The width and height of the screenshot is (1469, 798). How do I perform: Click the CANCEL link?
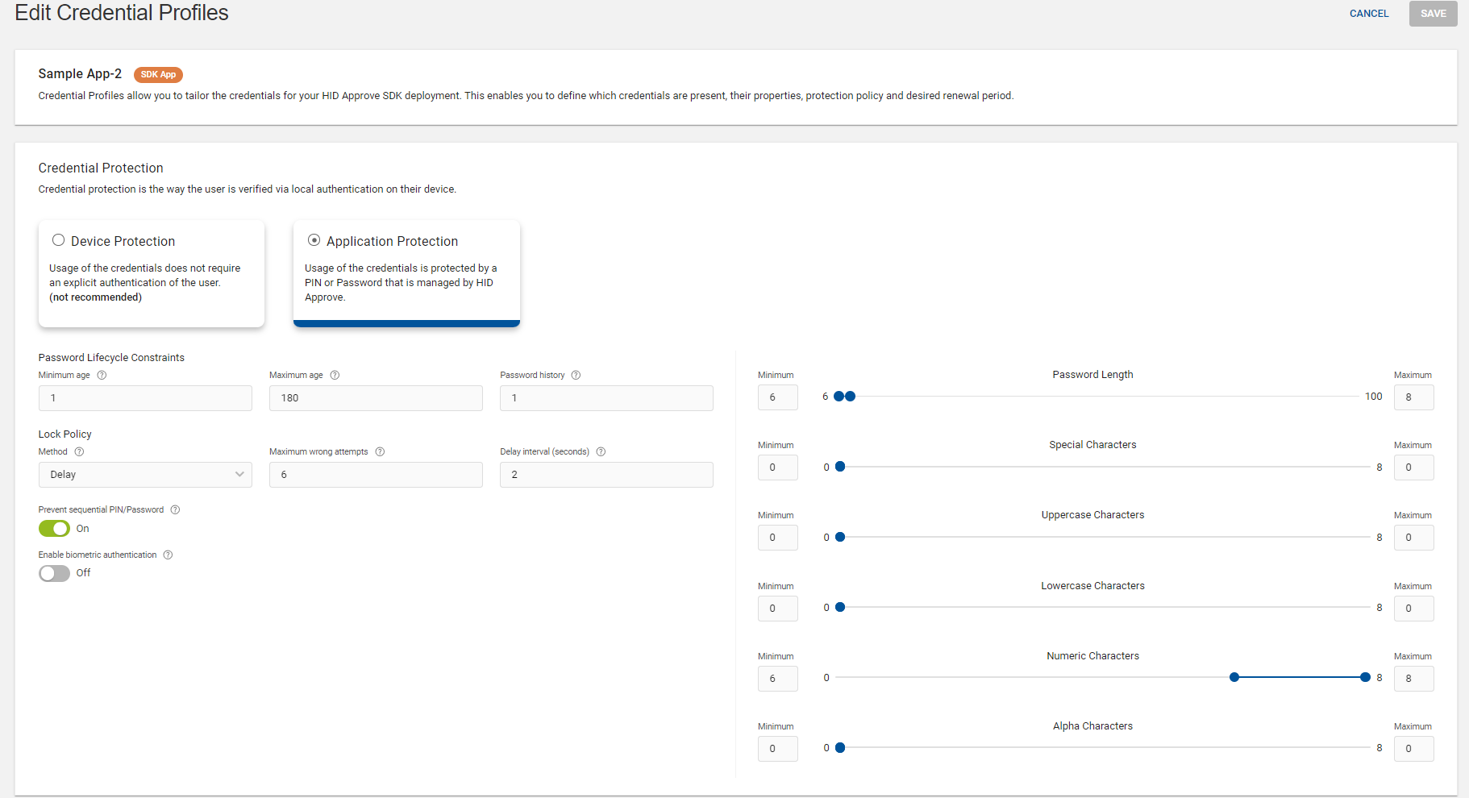1368,14
